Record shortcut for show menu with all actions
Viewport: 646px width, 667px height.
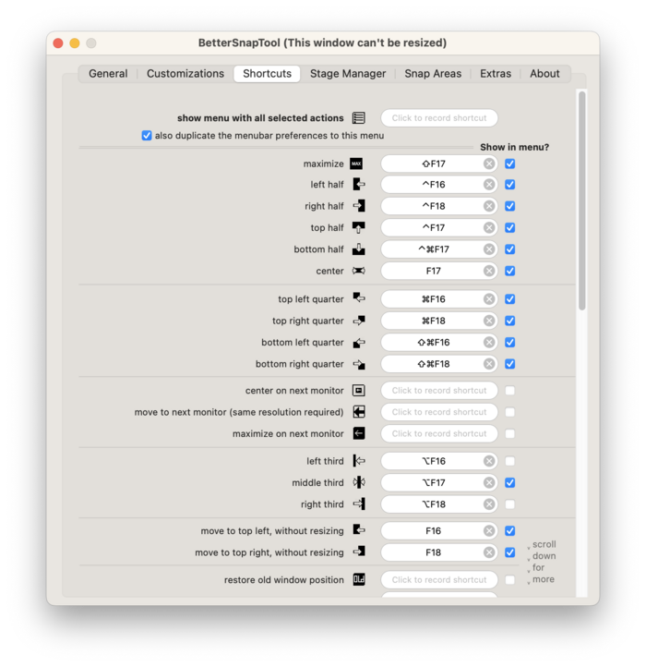pos(439,118)
